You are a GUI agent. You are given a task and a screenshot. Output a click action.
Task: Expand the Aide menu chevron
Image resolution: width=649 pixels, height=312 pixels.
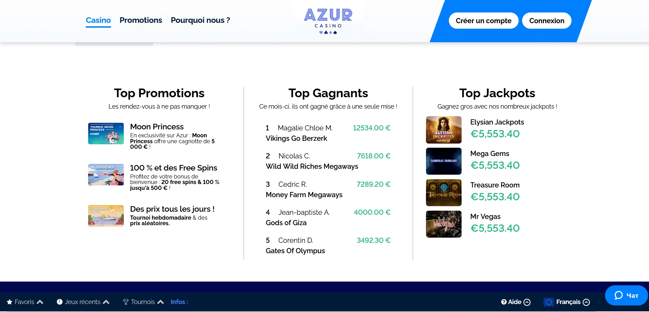pyautogui.click(x=527, y=302)
